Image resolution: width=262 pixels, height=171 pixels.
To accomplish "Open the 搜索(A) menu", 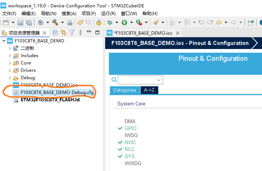I will click(69, 14).
